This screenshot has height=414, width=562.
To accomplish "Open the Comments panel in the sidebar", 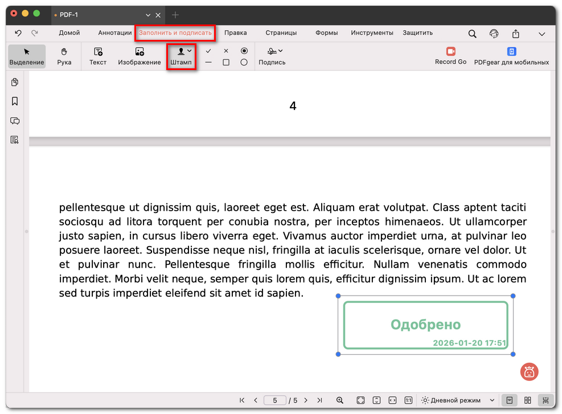I will pos(14,121).
